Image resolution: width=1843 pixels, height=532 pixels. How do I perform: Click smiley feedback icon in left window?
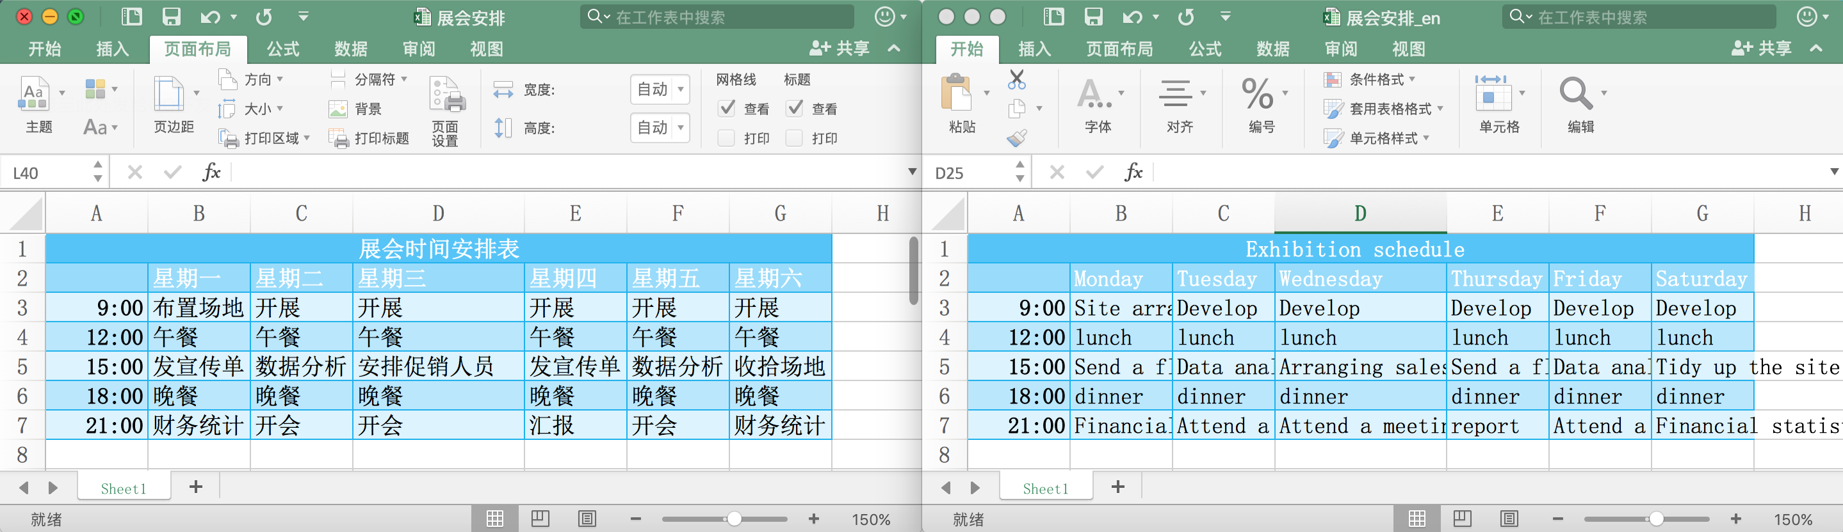[x=885, y=17]
